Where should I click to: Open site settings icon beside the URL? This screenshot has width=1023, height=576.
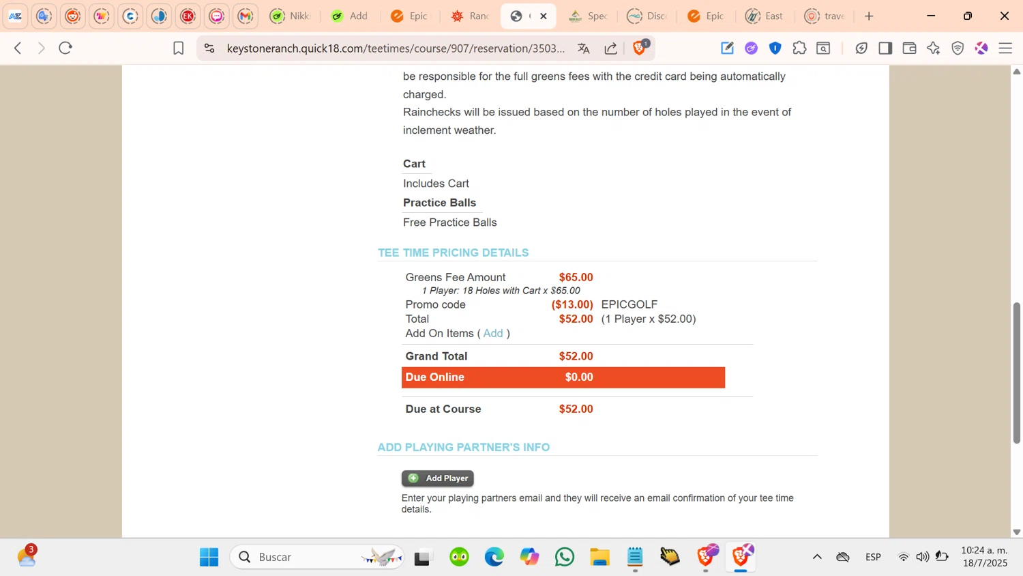coord(209,48)
